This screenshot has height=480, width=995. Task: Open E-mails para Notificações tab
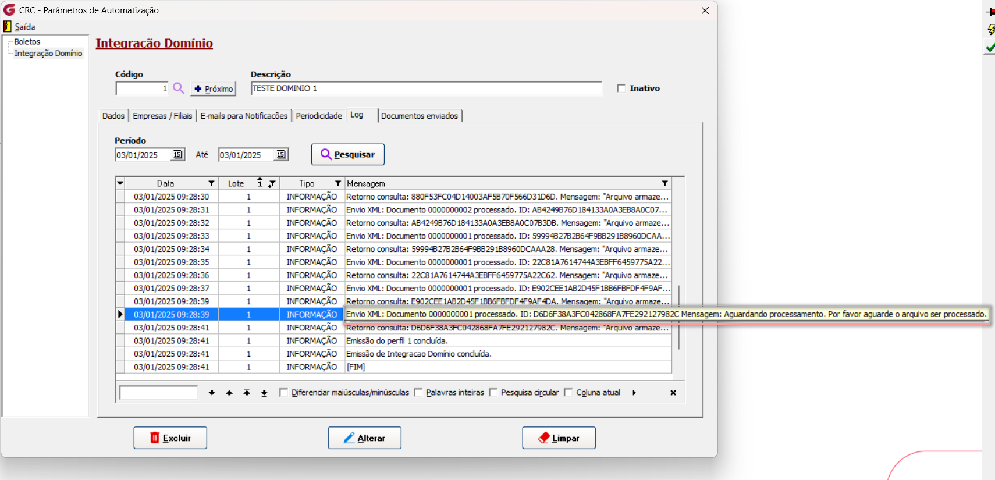coord(244,116)
